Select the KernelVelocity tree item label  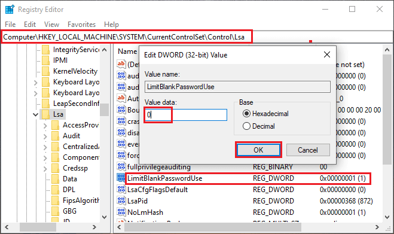75,71
